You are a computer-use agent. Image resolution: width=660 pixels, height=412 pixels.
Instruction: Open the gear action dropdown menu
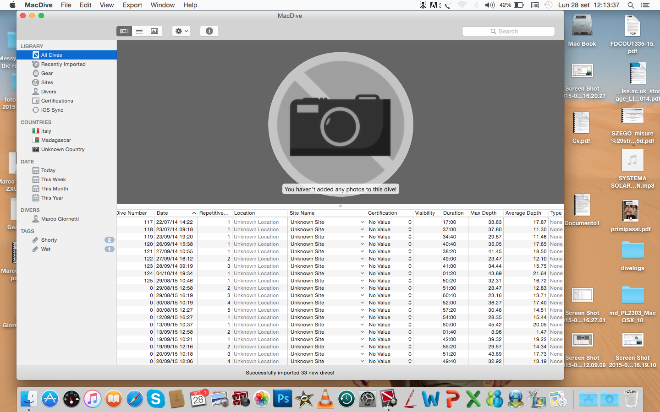tap(181, 31)
